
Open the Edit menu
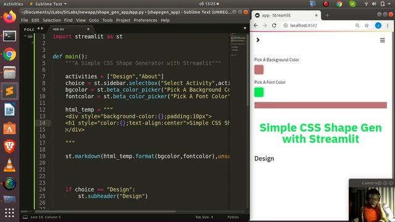(35, 20)
